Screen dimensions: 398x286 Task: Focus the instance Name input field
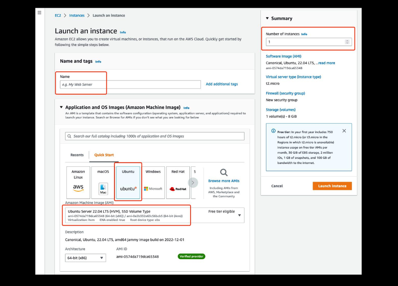pos(130,84)
